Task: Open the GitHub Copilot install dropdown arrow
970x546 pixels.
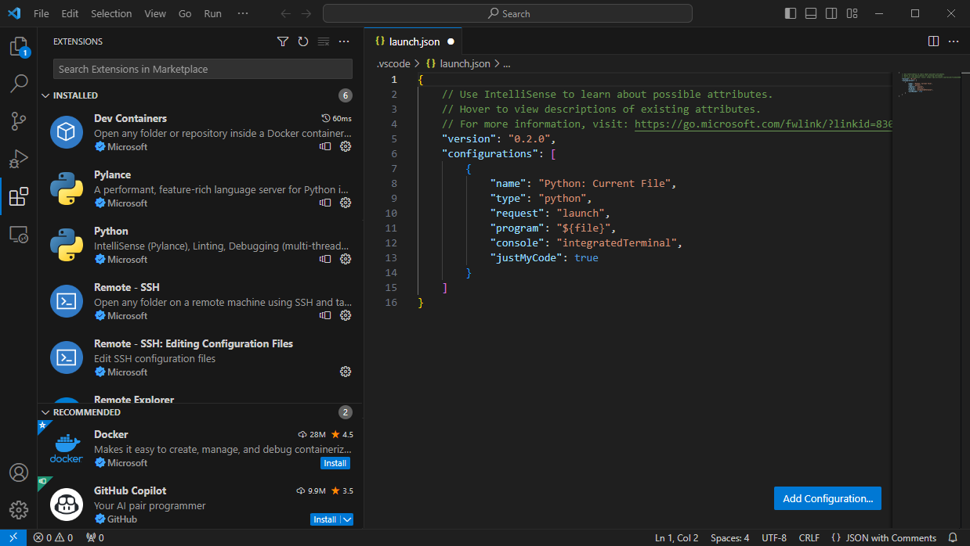Action: tap(347, 519)
